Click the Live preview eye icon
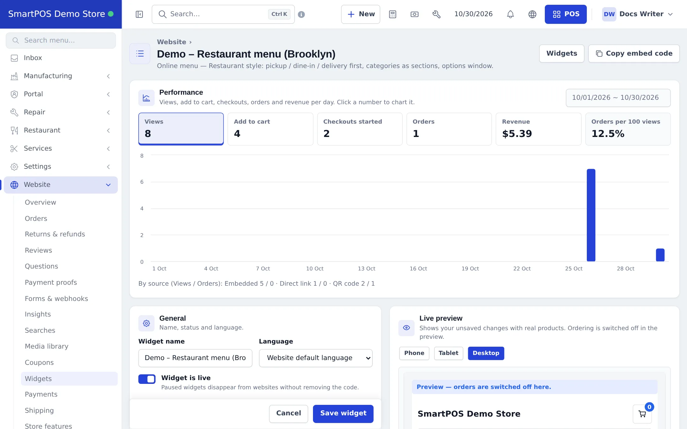 click(406, 328)
